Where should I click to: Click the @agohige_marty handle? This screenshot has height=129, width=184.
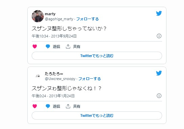59,19
